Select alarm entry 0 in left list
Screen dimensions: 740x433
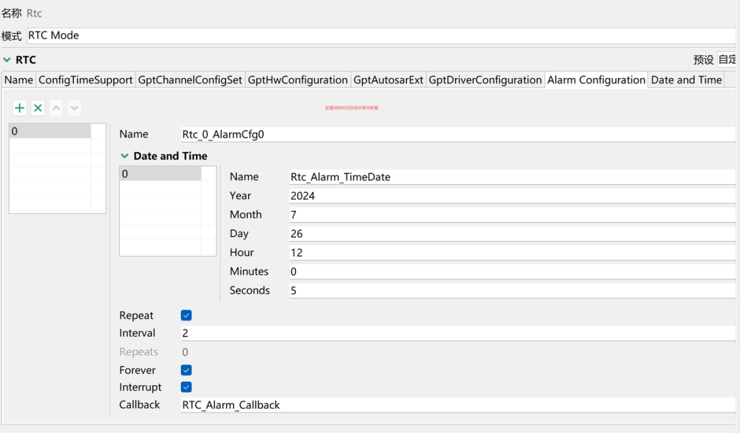click(49, 132)
